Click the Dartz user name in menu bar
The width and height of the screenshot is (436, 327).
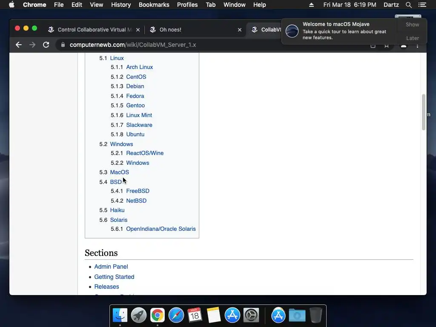coord(391,5)
